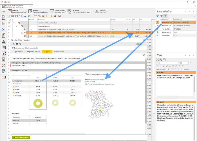Click the red circled X cancel icon
This screenshot has height=141, width=197.
(x=17, y=16)
